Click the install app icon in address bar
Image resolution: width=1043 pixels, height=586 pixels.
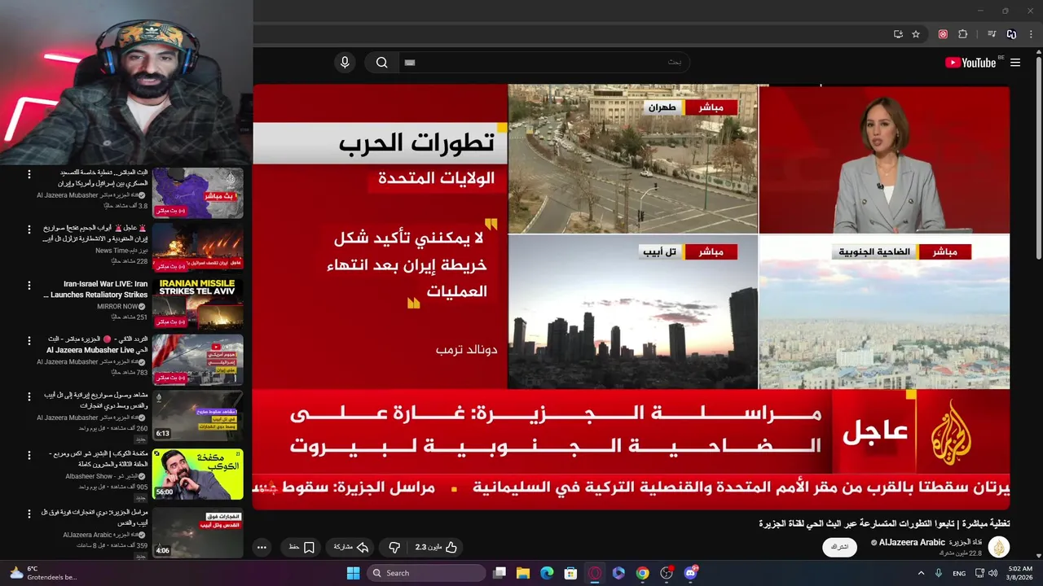(898, 34)
